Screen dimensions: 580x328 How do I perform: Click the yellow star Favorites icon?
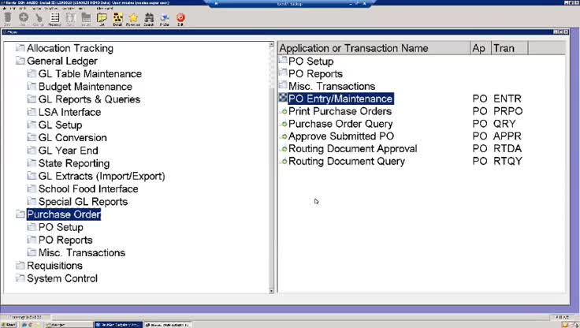tap(133, 17)
